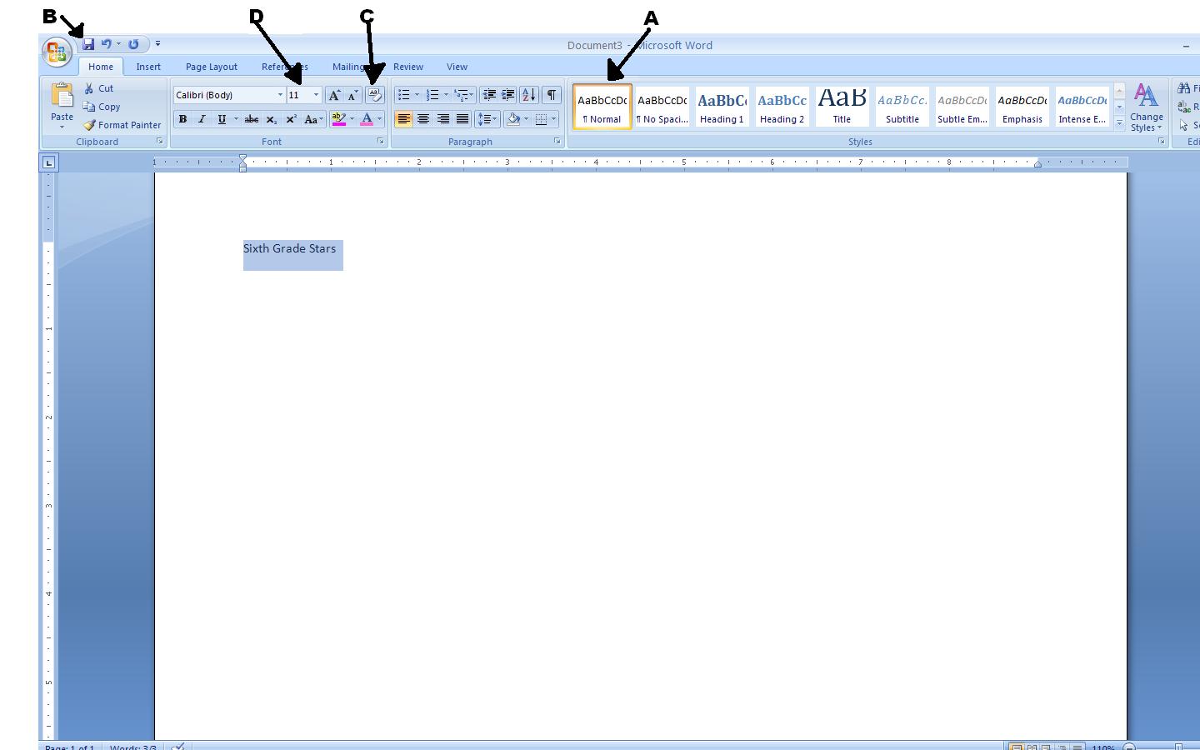Image resolution: width=1200 pixels, height=750 pixels.
Task: Click the Save icon in Quick Access toolbar
Action: click(88, 44)
